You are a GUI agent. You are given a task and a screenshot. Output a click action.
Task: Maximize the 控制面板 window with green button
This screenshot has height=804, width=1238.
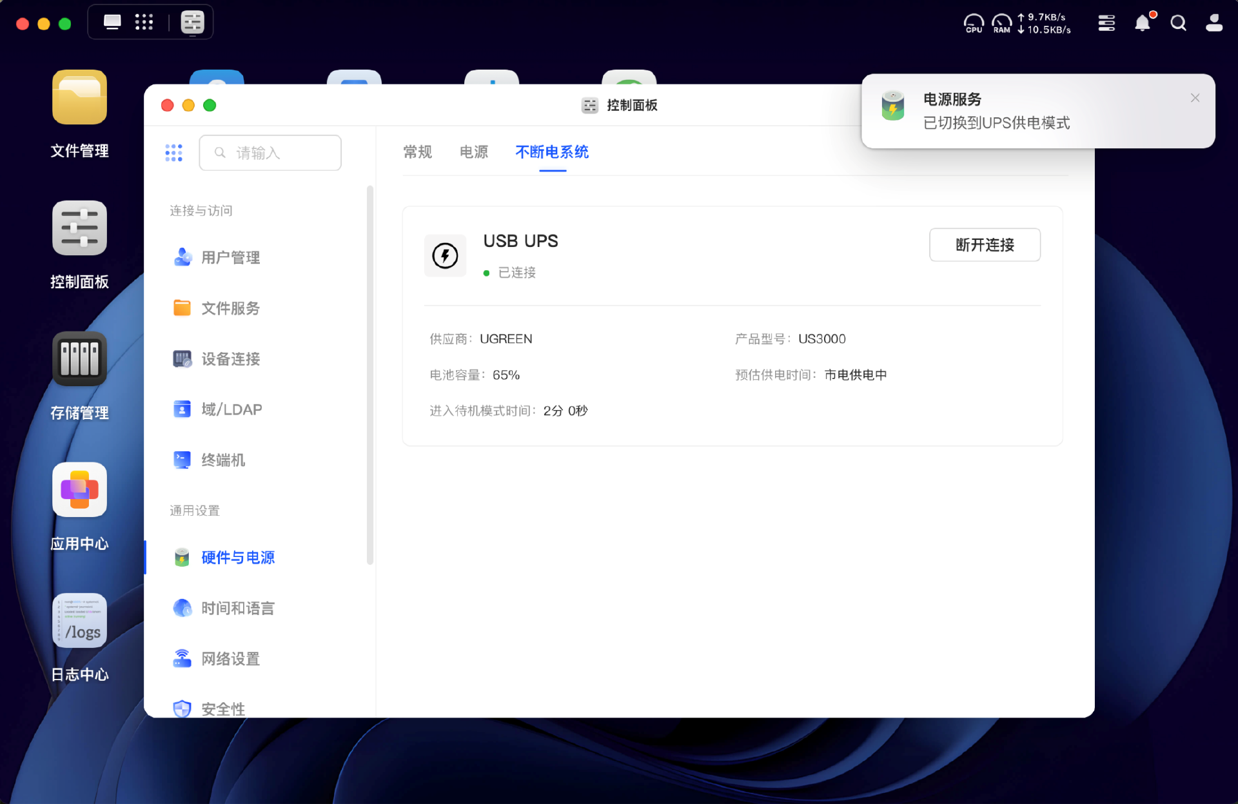click(x=210, y=105)
